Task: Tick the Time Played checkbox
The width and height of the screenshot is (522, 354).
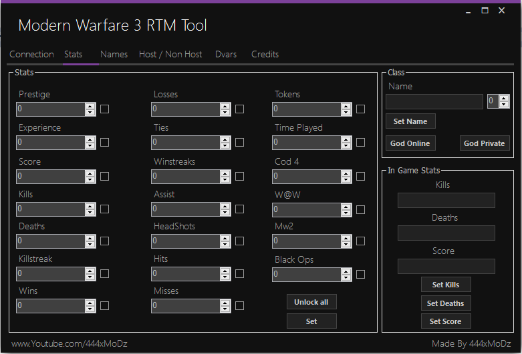Action: [x=360, y=143]
